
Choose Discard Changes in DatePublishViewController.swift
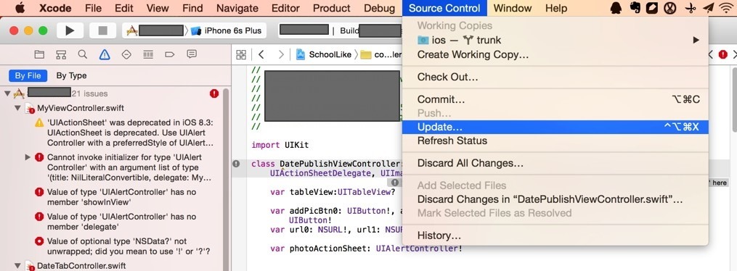coord(555,199)
